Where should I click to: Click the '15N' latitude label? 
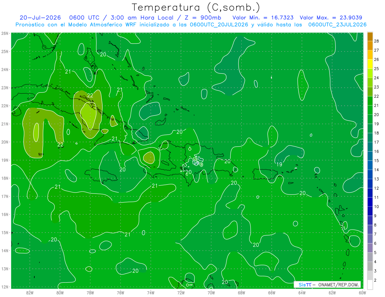tap(5, 232)
